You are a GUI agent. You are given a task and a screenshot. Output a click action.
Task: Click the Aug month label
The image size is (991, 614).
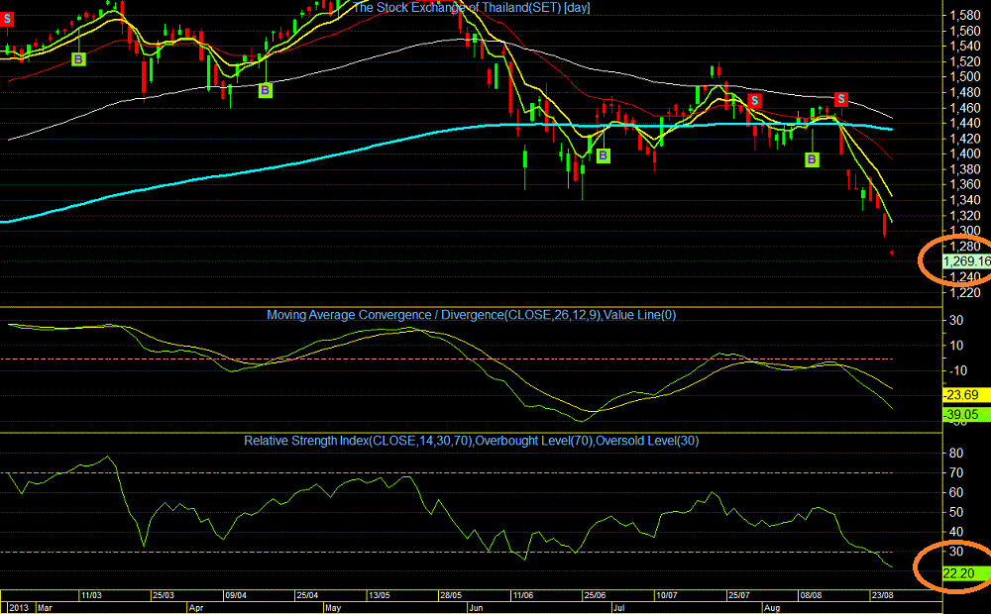click(x=772, y=608)
